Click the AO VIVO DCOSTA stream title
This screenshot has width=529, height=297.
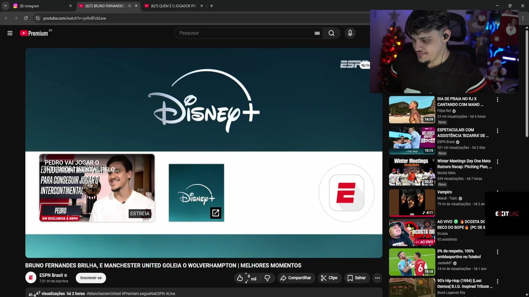point(461,224)
